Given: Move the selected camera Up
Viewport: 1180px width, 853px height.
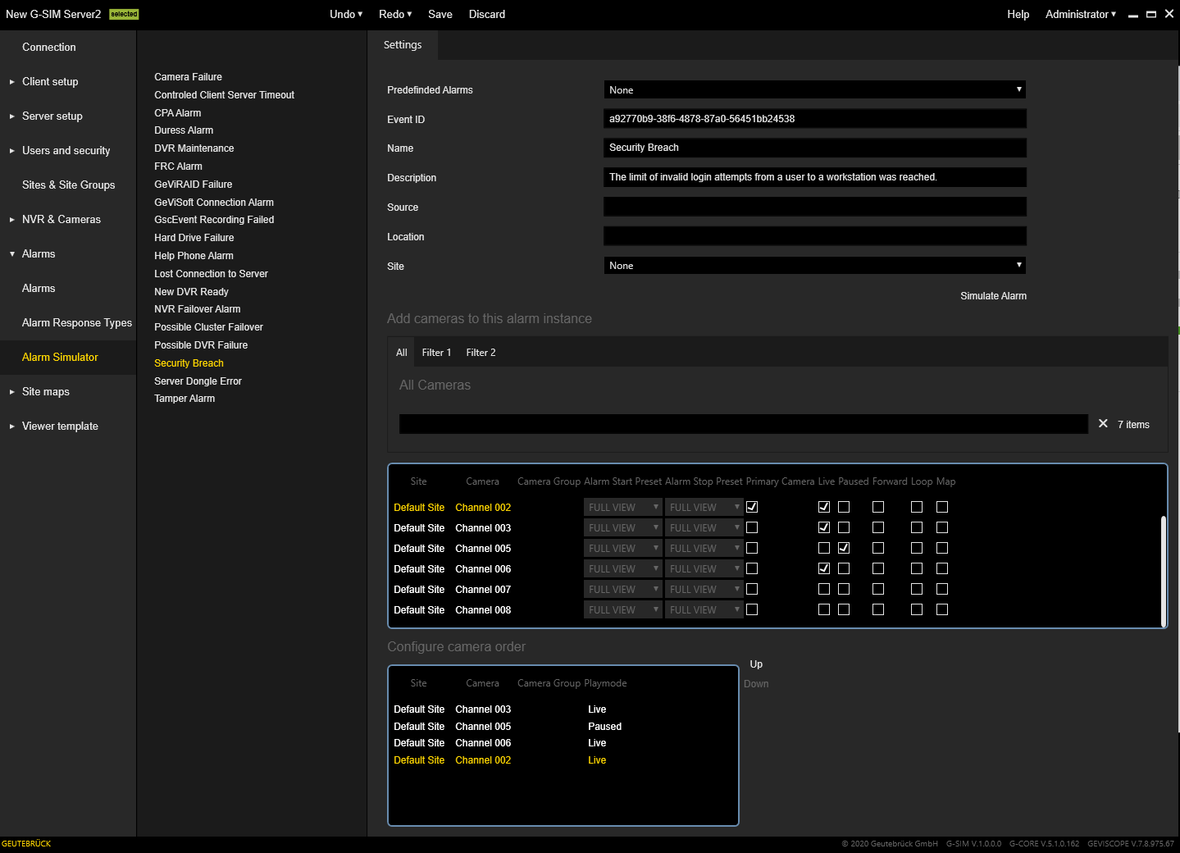Looking at the screenshot, I should (756, 664).
